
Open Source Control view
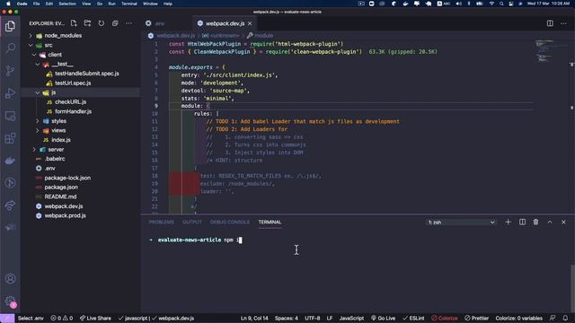10,71
